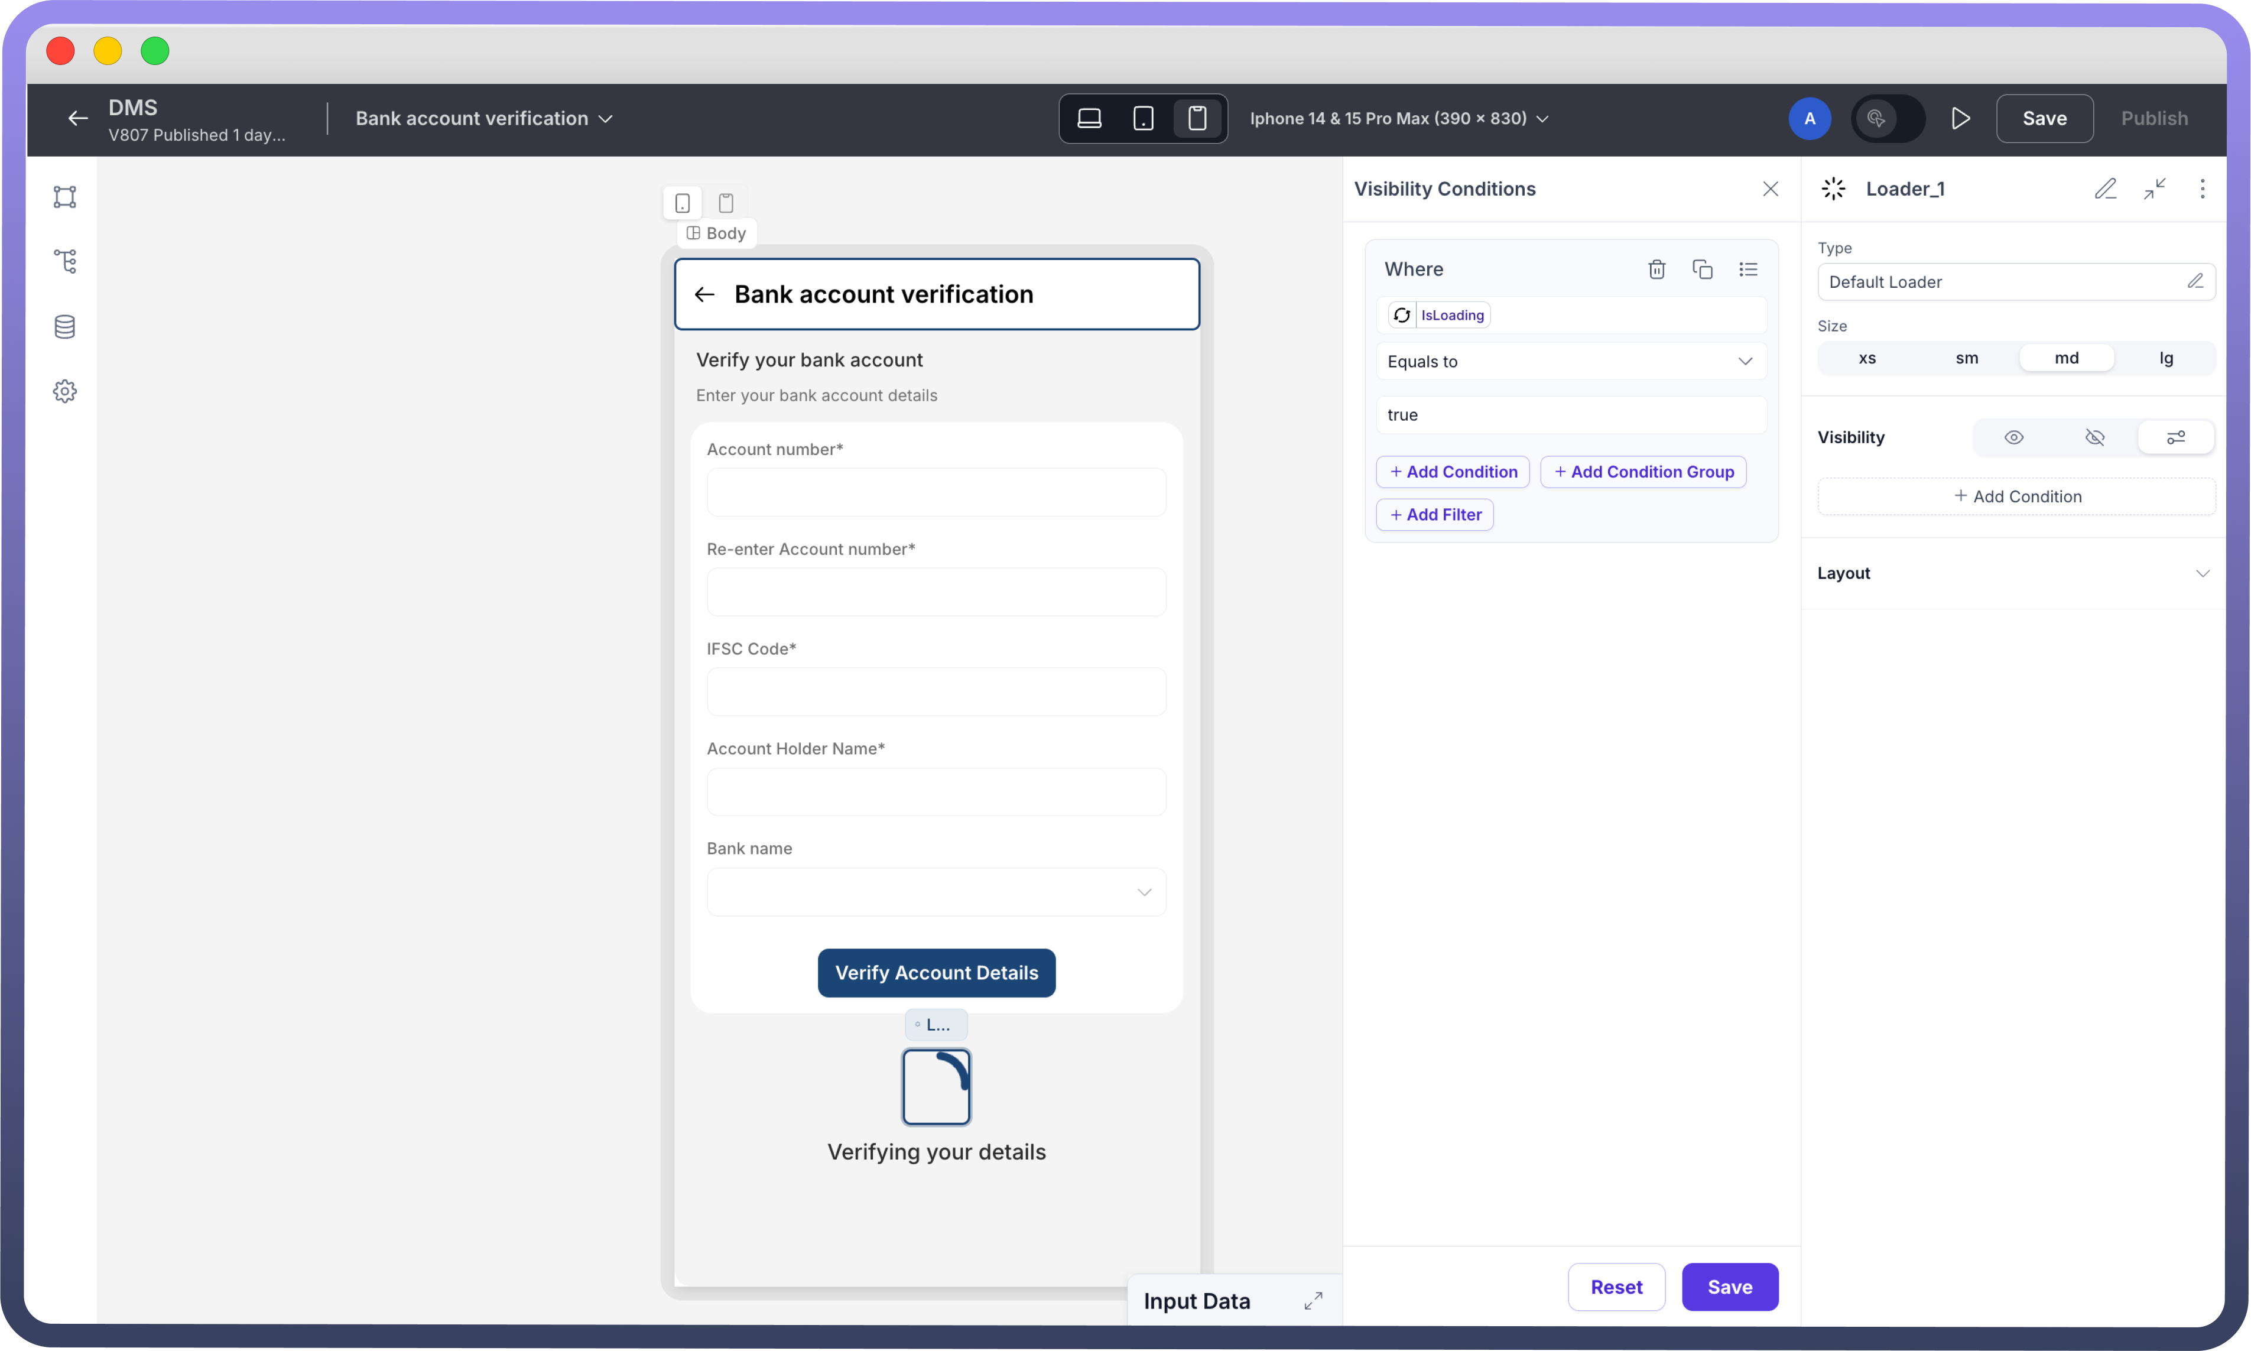
Task: Switch to desktop device view
Action: point(1090,118)
